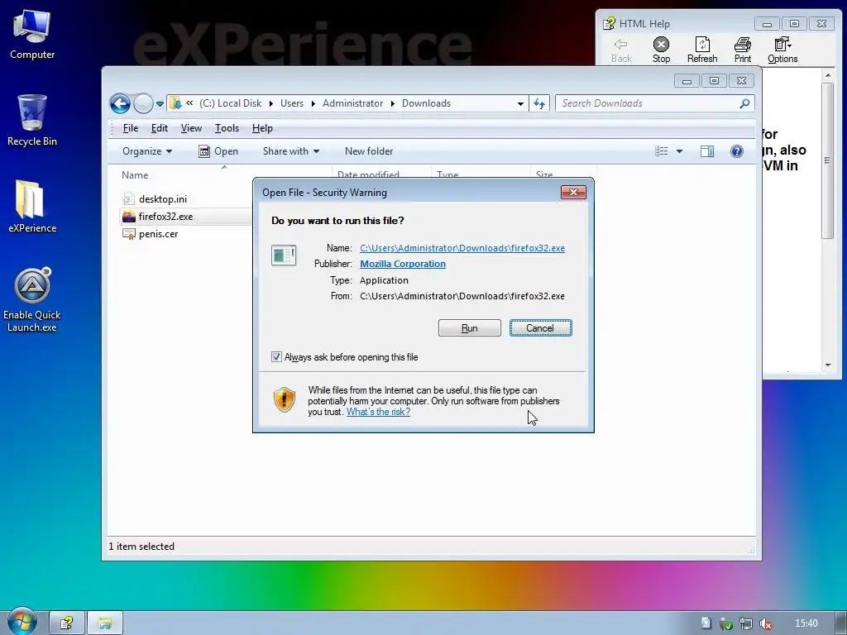Click HTML Help vertical scrollbar thumb

pyautogui.click(x=827, y=160)
